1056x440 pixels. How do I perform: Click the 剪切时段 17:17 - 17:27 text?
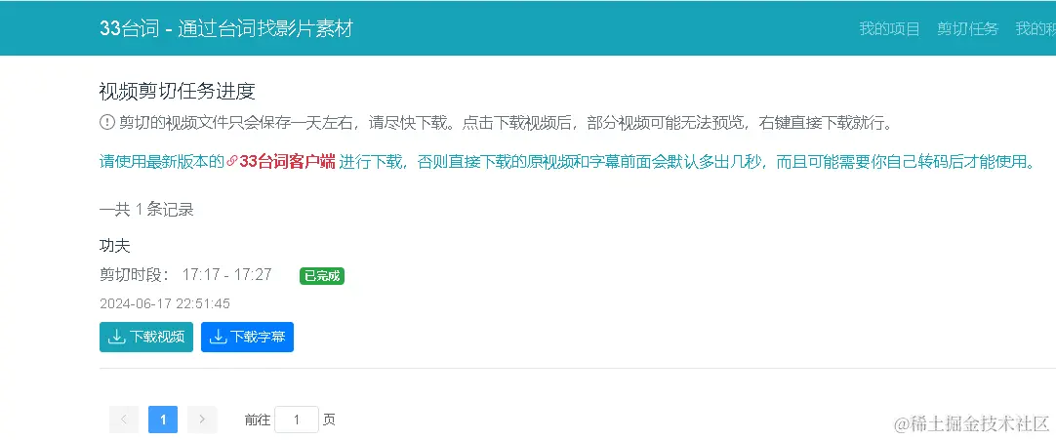tap(185, 274)
